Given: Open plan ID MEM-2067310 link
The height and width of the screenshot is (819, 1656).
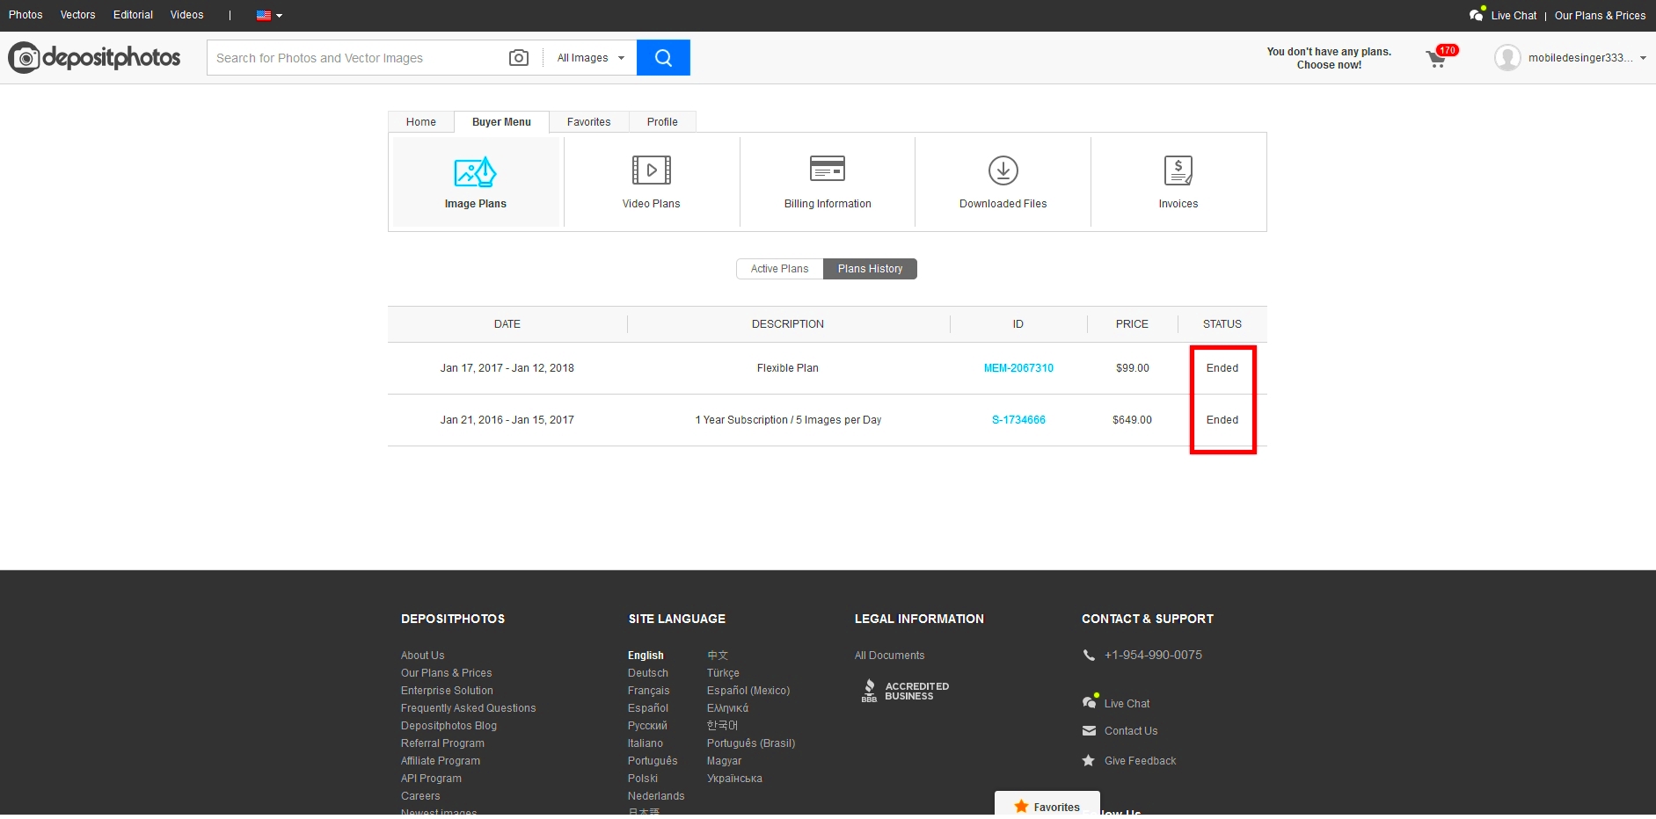Looking at the screenshot, I should [1018, 368].
